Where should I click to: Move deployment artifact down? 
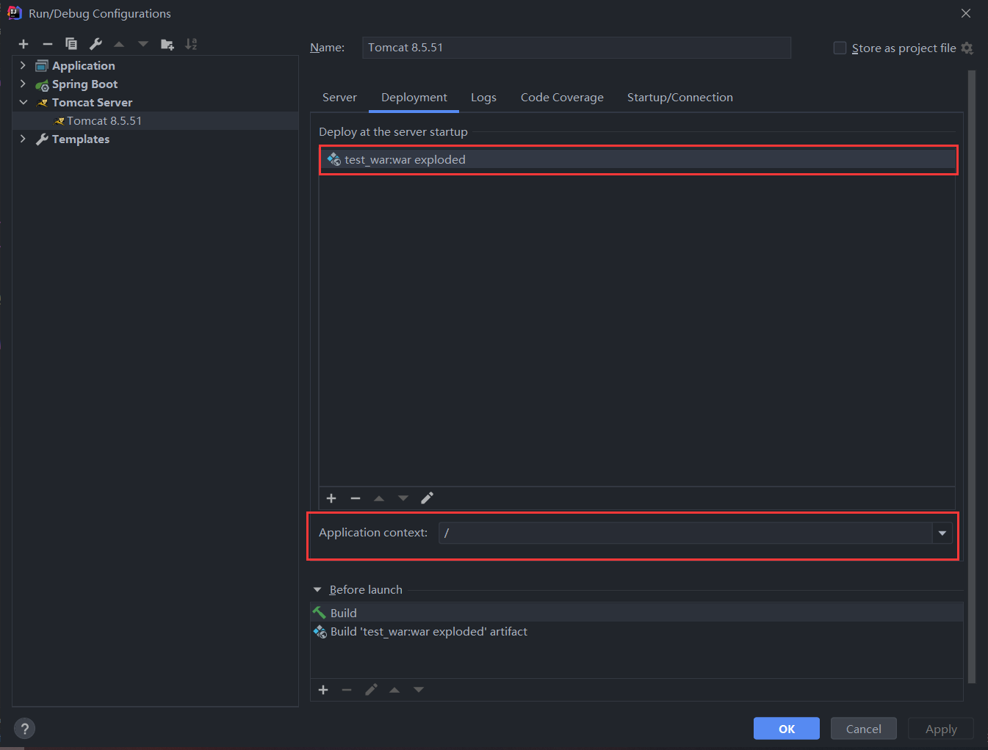[x=403, y=498]
